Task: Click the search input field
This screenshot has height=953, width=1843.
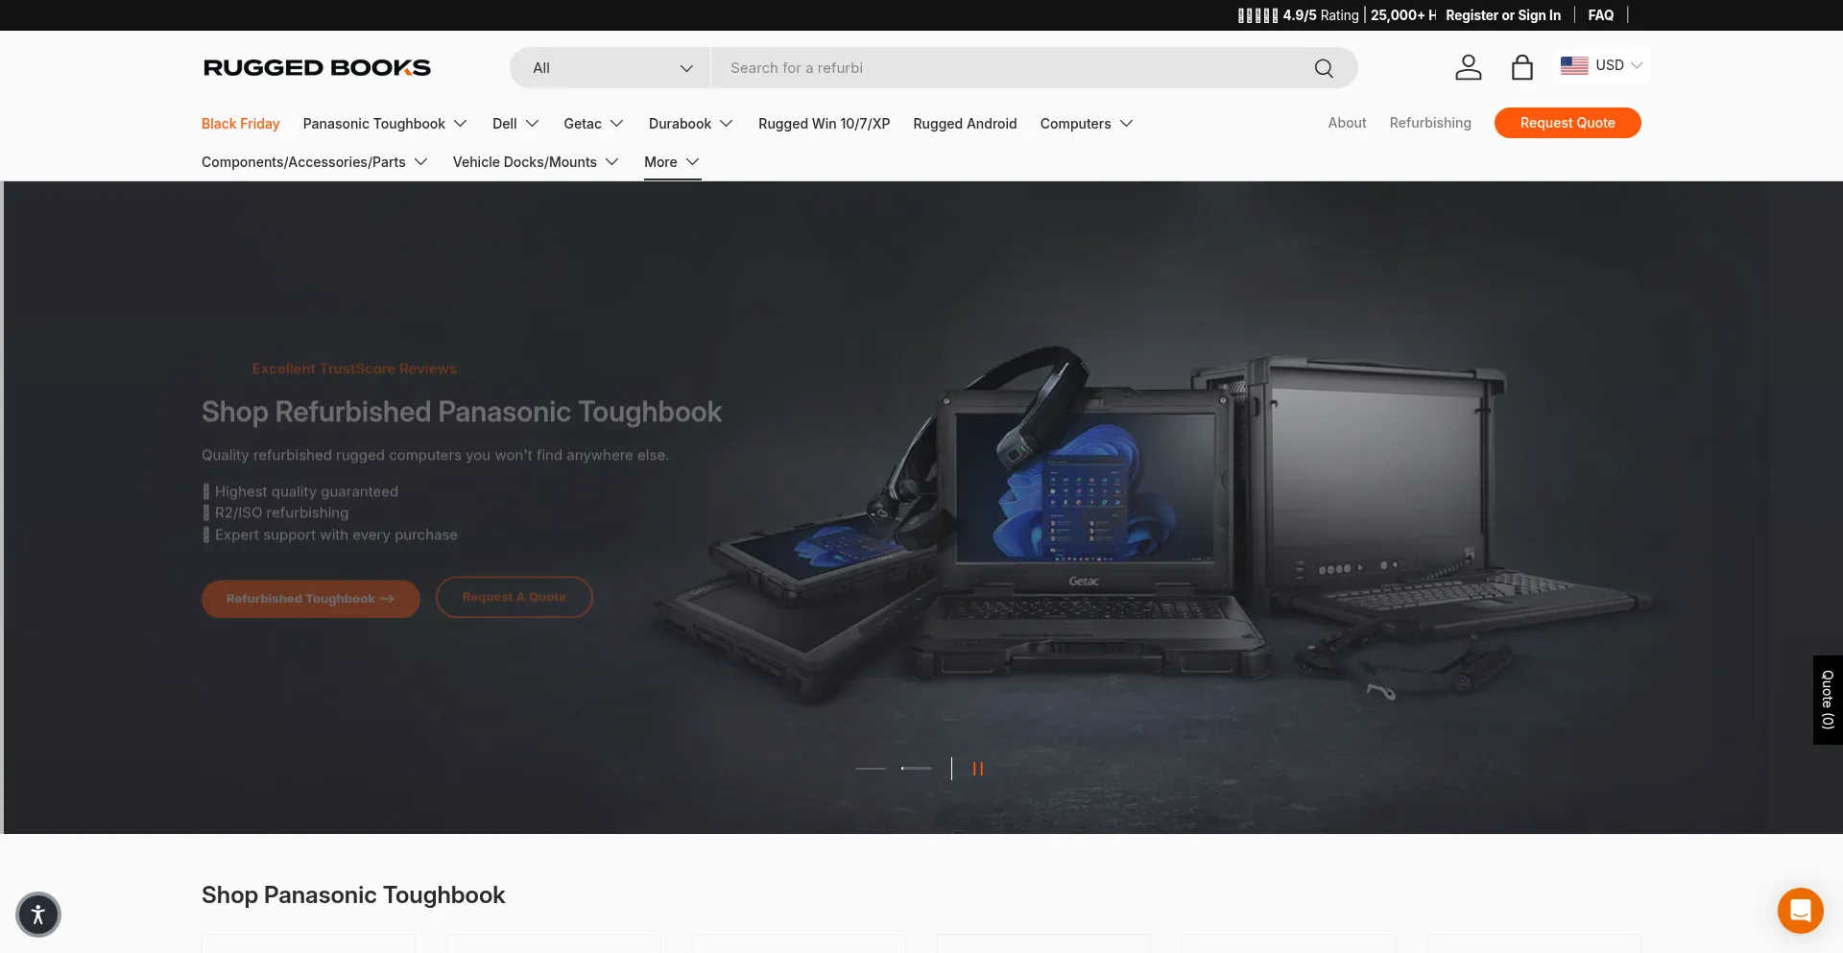Action: click(1008, 68)
